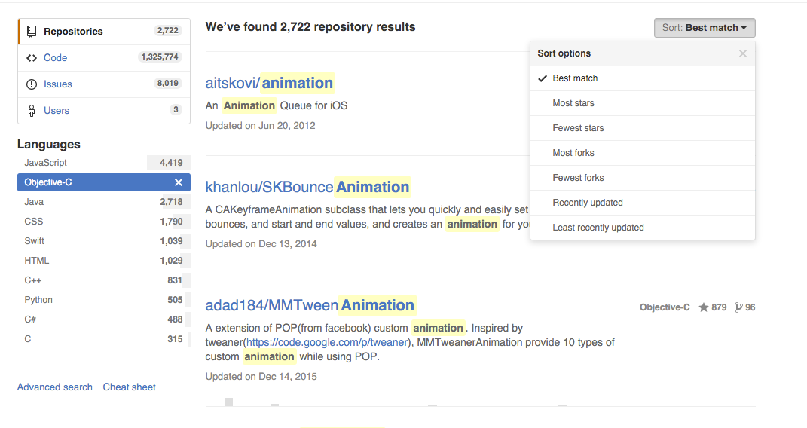Click the star icon showing 879 stars
807x428 pixels.
pos(704,307)
